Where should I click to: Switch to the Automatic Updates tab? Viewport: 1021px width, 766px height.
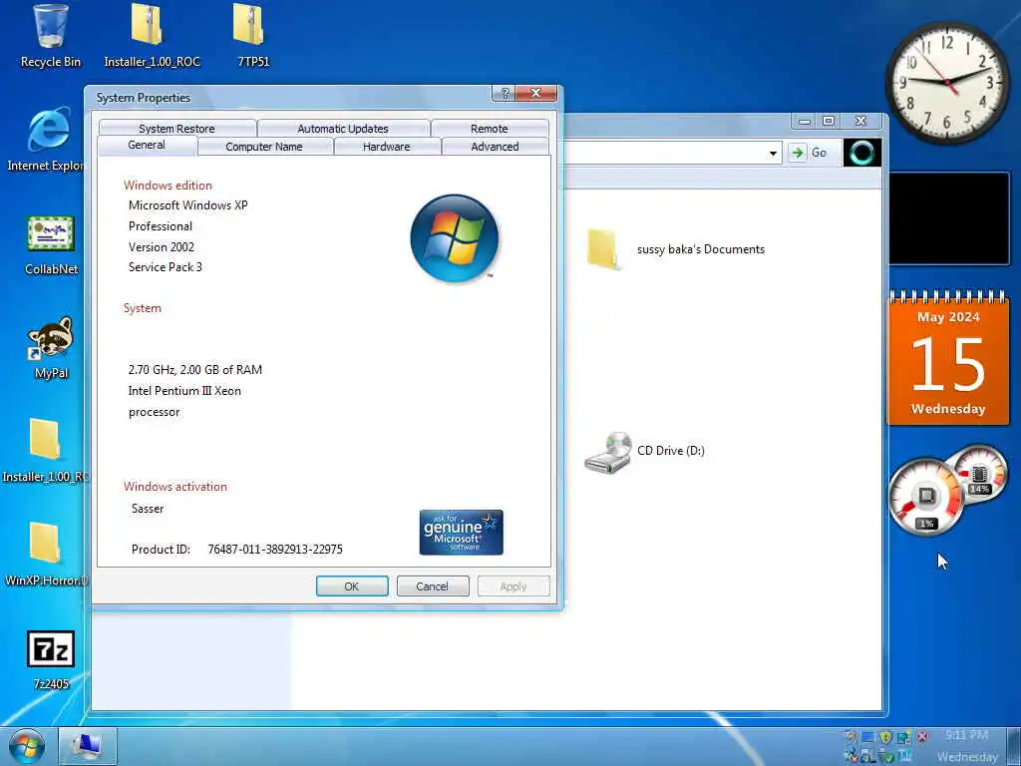tap(343, 129)
